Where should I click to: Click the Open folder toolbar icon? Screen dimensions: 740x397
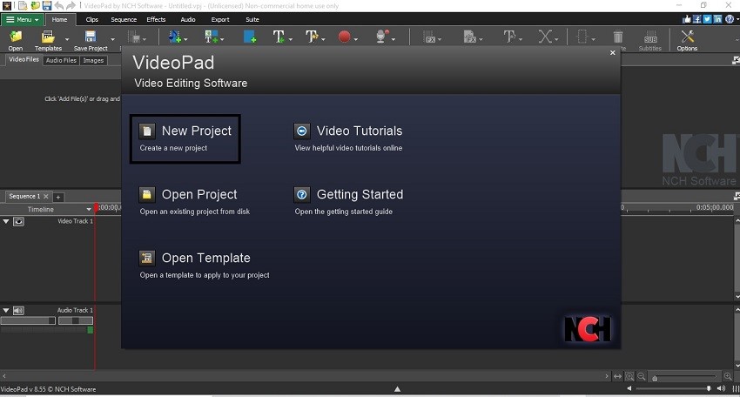tap(16, 38)
